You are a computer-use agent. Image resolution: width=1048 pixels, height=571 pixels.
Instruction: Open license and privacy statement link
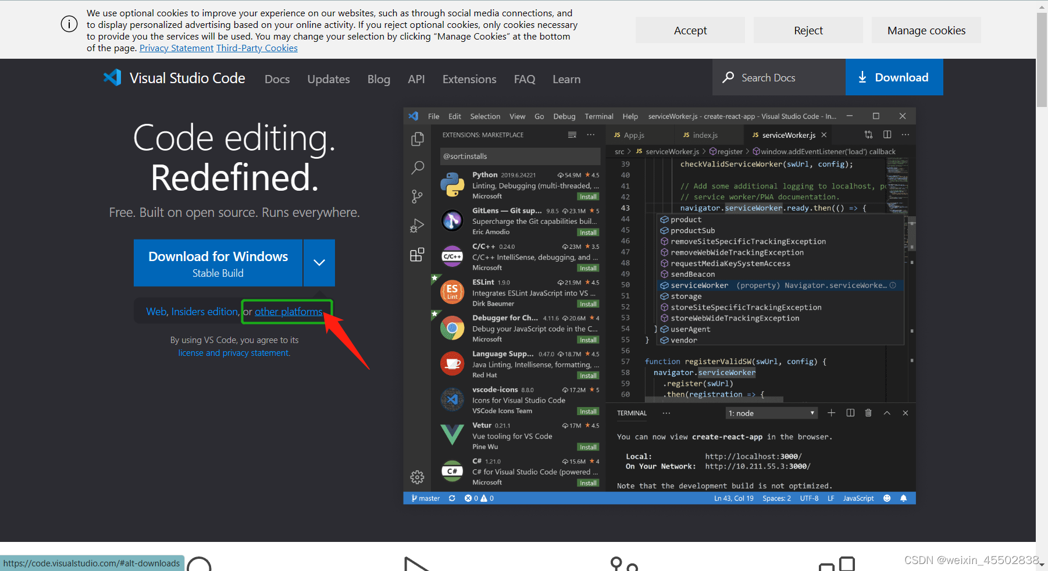pos(234,353)
